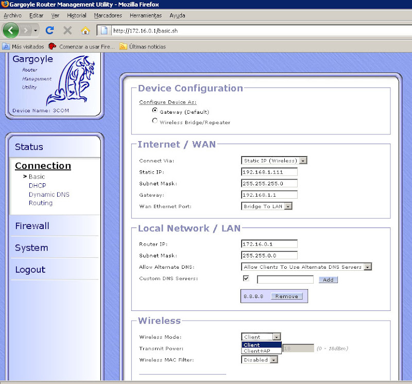Choose Client+AP in the Wireless Mode list
This screenshot has width=412, height=384.
point(256,351)
